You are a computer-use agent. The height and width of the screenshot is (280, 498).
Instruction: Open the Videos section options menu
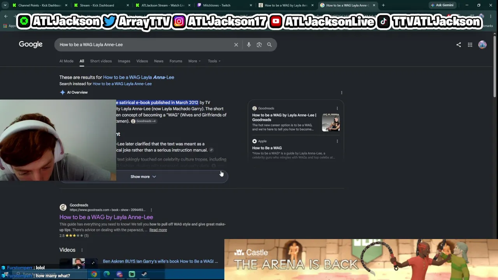click(x=82, y=250)
